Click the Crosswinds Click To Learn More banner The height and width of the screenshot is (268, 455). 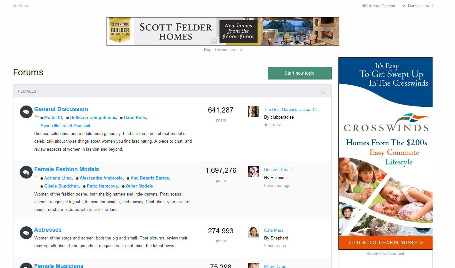(386, 243)
